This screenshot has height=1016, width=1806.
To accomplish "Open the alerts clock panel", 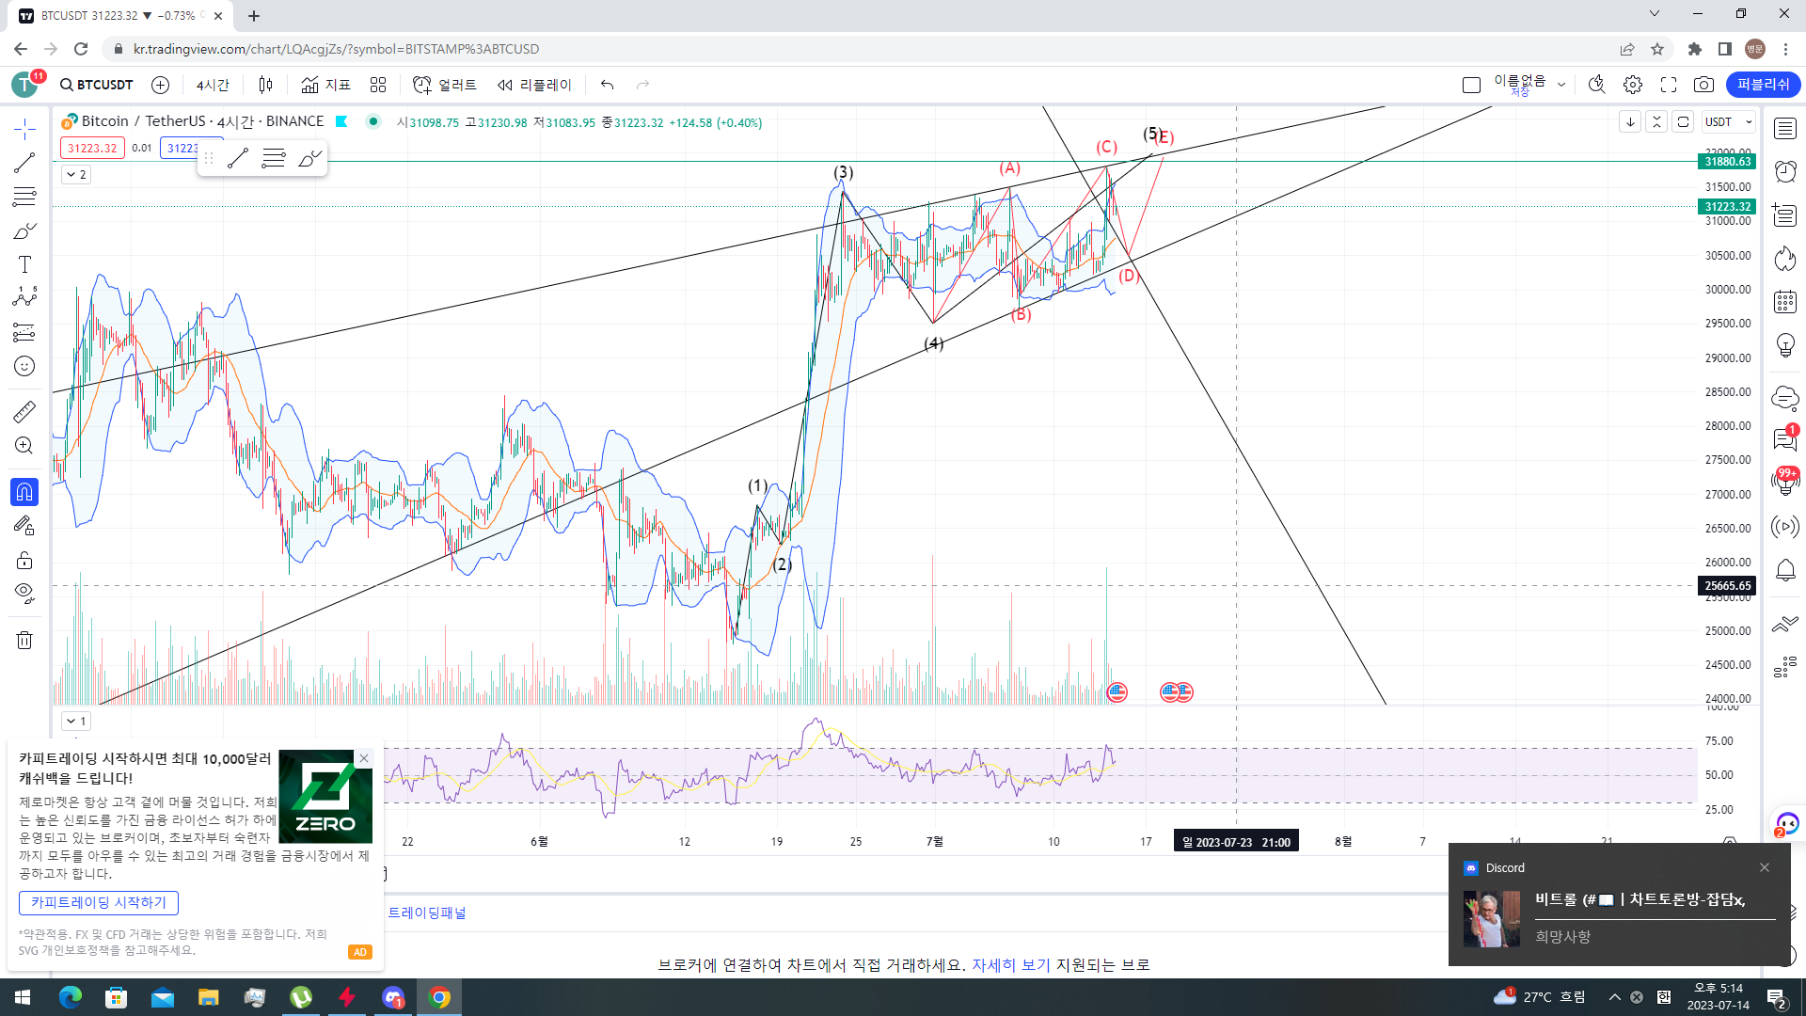I will coord(1785,171).
